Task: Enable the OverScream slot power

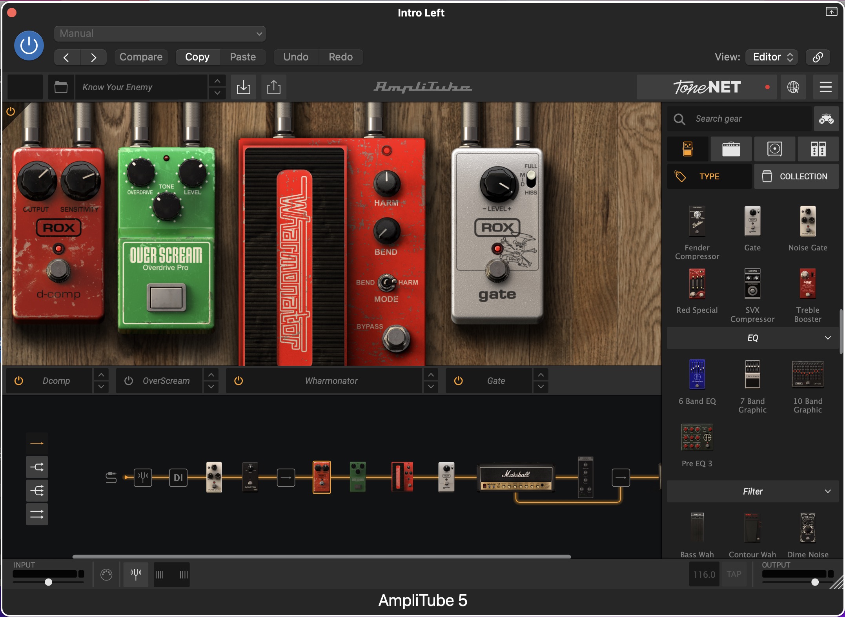Action: point(129,381)
